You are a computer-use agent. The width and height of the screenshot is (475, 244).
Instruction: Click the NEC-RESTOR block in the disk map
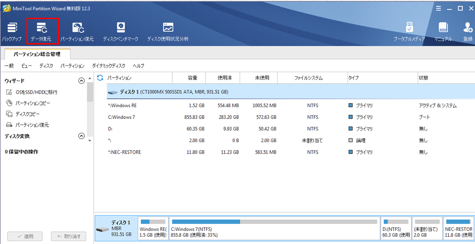click(x=459, y=228)
